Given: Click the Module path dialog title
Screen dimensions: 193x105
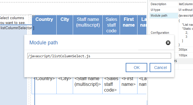Looking at the screenshot, I should 43,43.
